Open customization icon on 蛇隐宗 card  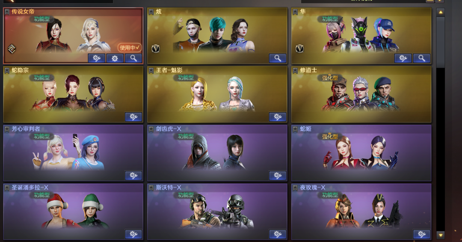133,117
